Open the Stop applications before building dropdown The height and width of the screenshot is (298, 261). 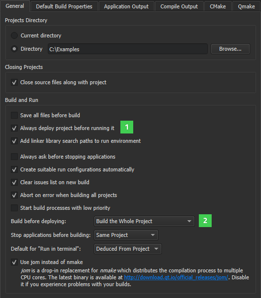click(x=126, y=235)
